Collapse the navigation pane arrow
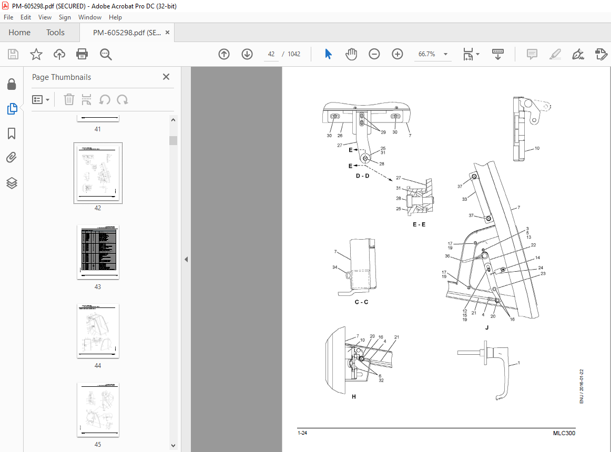This screenshot has width=611, height=452. tap(186, 259)
